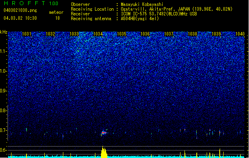Screen dimensions: 249x158
Task: Click the 1034 time marker
Action: point(98,34)
